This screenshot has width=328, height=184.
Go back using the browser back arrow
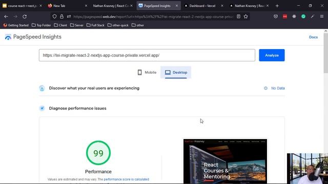6,16
